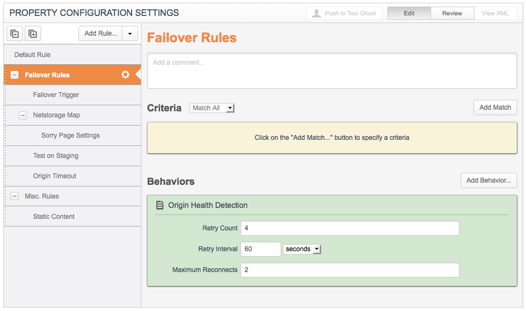Image resolution: width=526 pixels, height=311 pixels.
Task: Open the Add Rule dropdown arrow
Action: tap(130, 33)
